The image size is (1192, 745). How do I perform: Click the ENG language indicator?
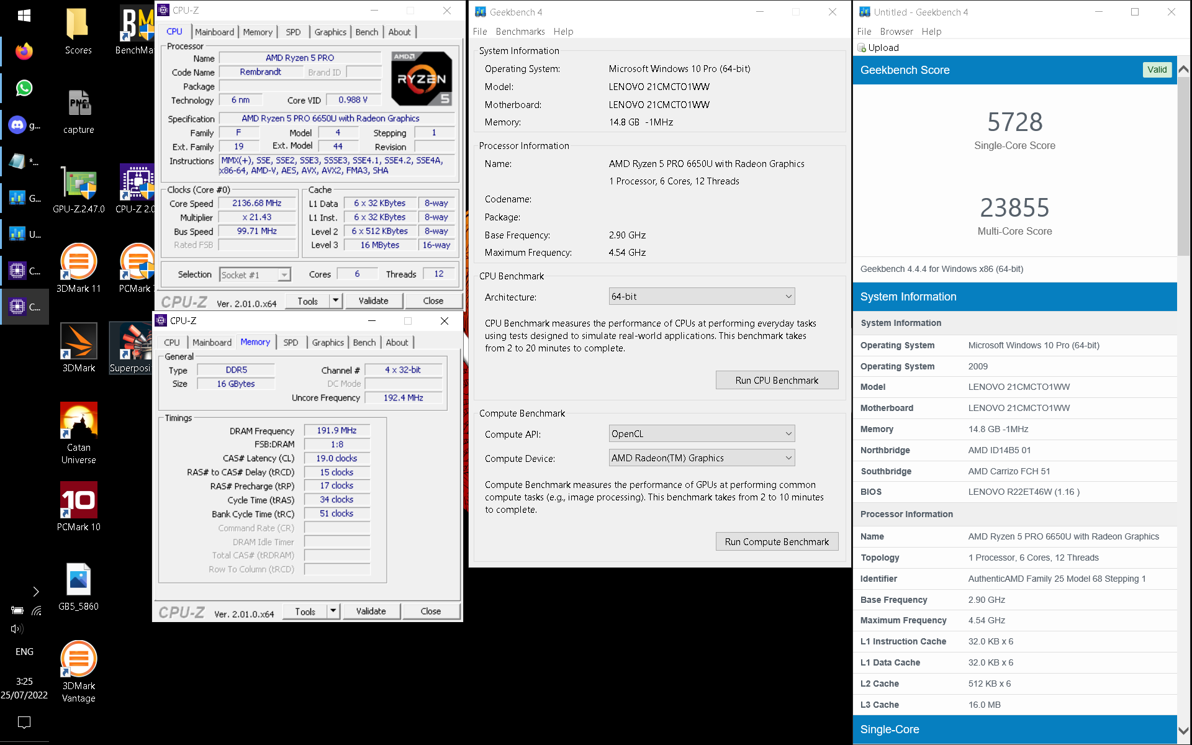pos(24,651)
